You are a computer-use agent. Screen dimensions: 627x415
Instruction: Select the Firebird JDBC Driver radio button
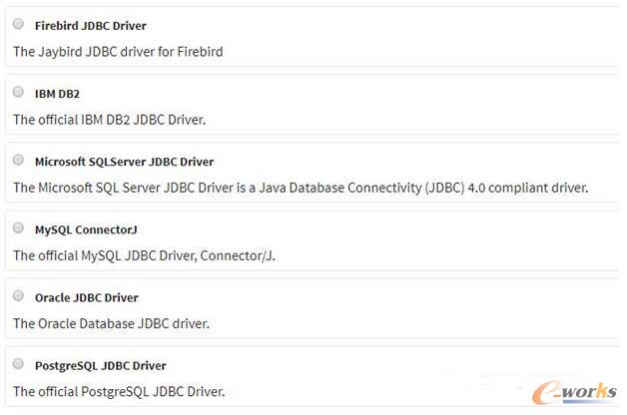click(x=18, y=24)
